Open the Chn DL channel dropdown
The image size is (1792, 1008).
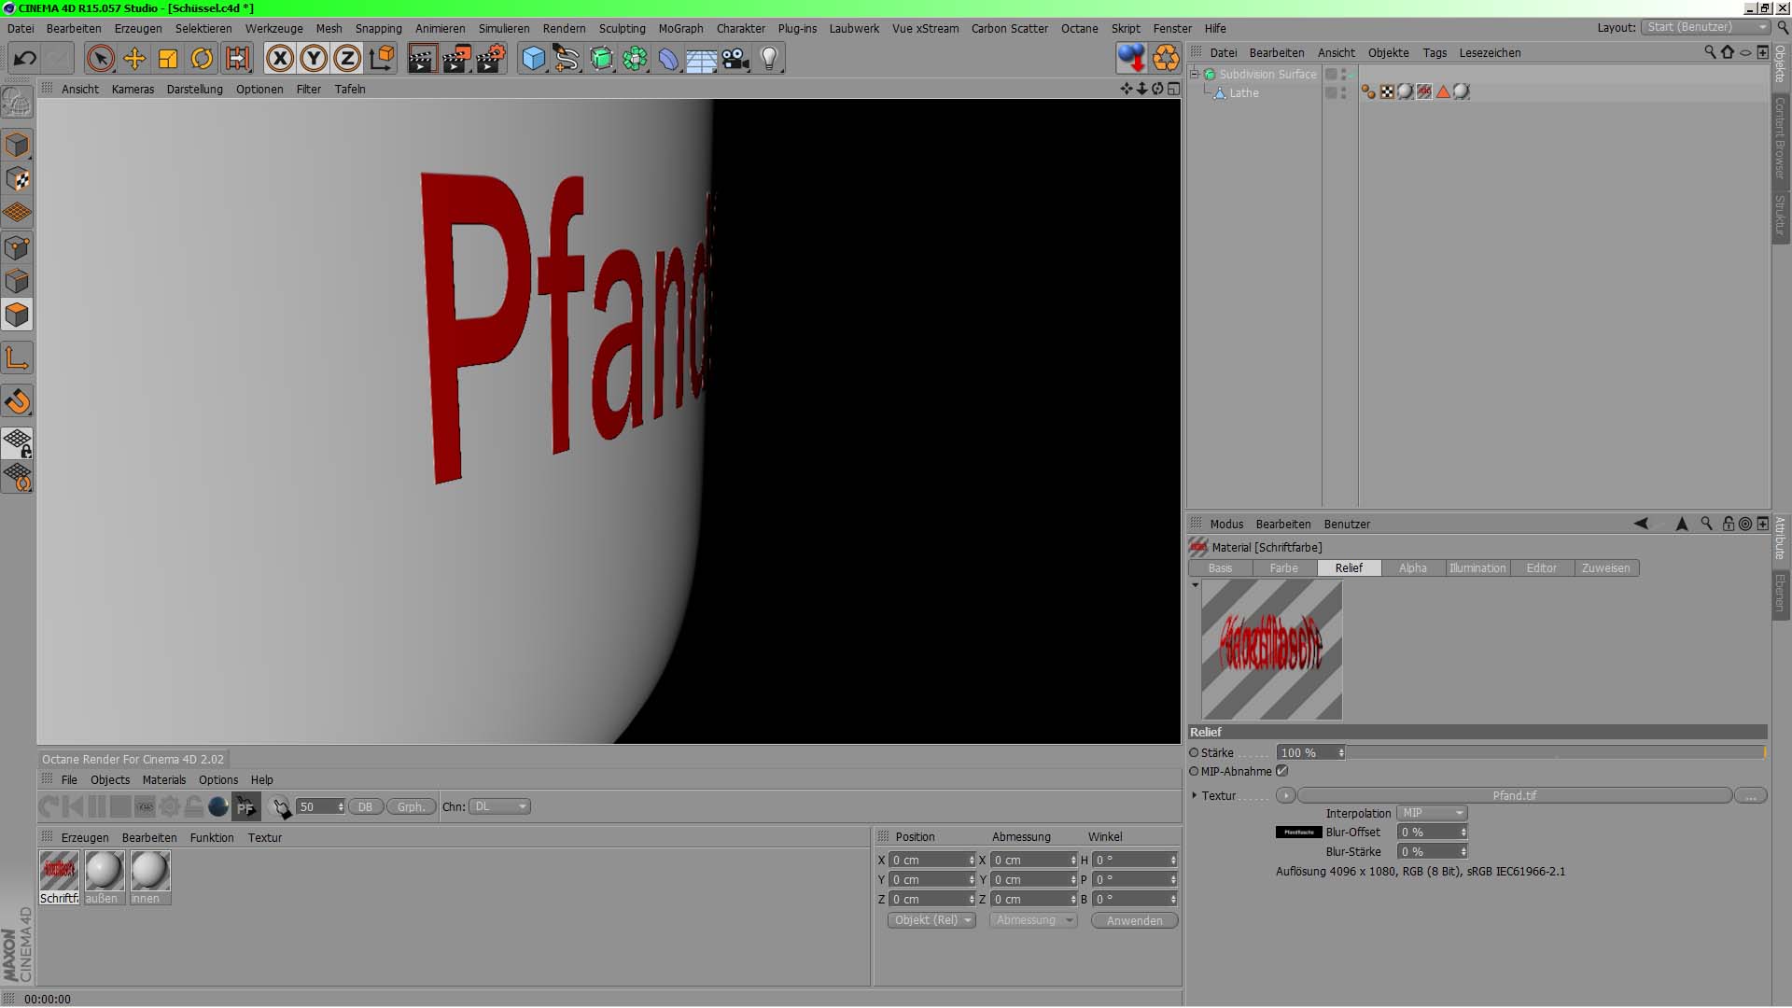499,806
